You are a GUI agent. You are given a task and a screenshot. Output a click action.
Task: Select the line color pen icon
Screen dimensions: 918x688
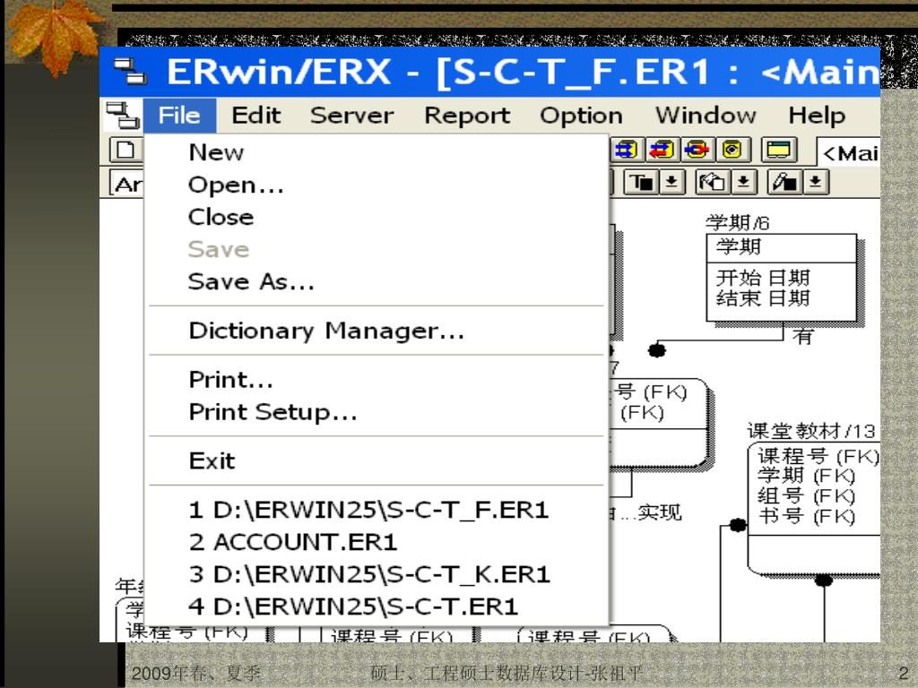784,182
